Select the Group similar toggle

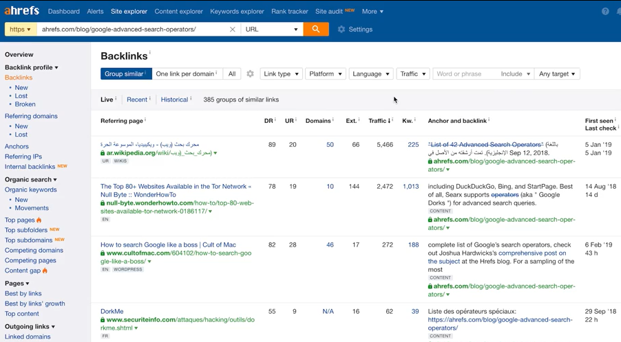[125, 74]
